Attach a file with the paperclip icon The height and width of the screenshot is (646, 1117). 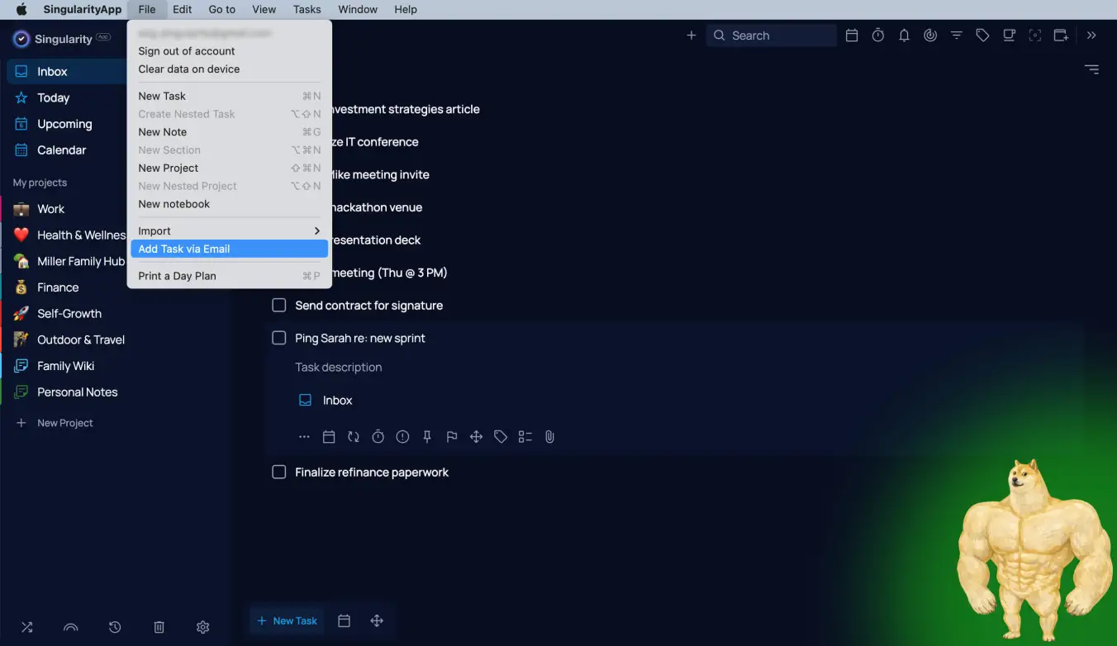point(549,436)
